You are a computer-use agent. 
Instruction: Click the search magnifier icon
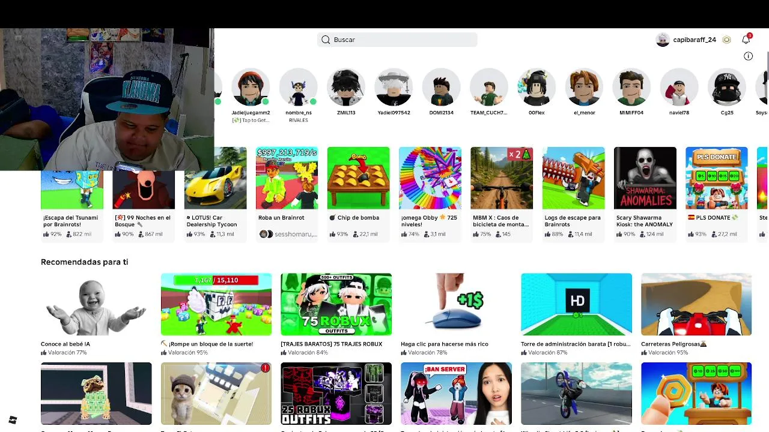click(326, 40)
